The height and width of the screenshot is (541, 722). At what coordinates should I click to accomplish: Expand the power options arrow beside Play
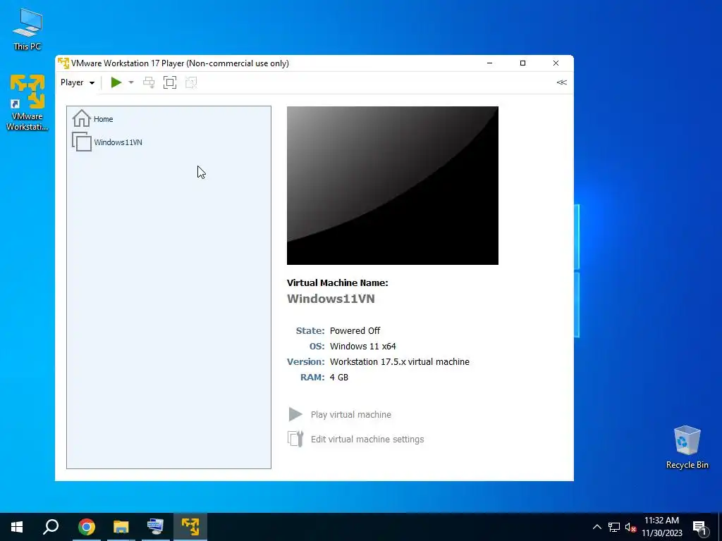130,82
